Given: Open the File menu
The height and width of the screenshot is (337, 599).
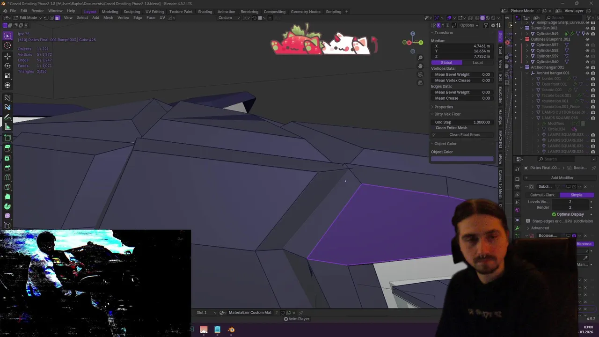Looking at the screenshot, I should pos(13,11).
